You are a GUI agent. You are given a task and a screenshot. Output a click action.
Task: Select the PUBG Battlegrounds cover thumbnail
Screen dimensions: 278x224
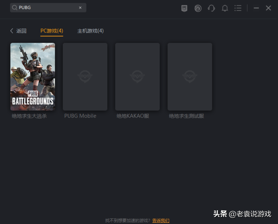pos(33,77)
